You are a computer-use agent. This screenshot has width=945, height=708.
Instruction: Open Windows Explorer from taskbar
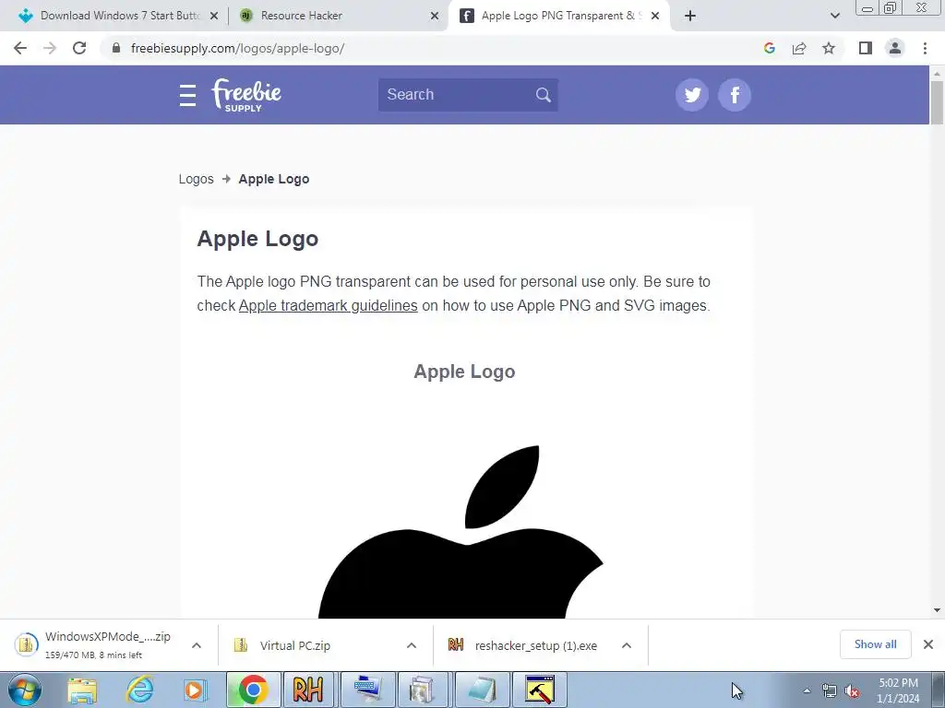(82, 690)
